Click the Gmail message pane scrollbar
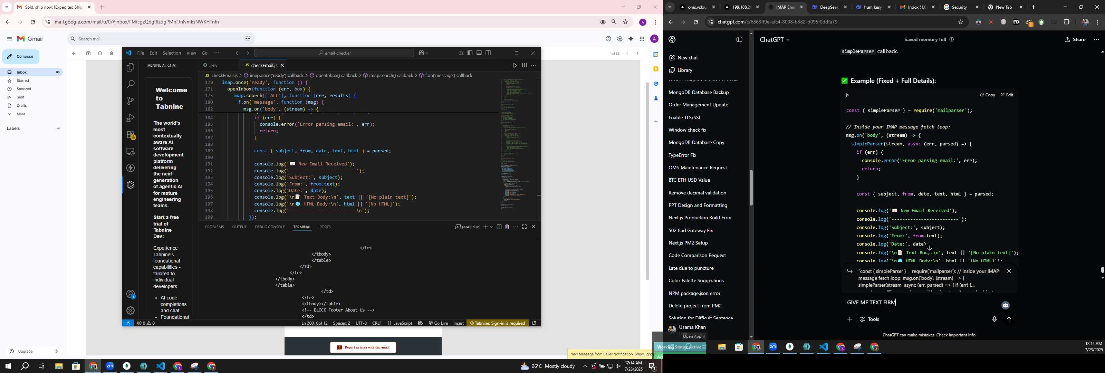This screenshot has height=373, width=1105. [647, 181]
